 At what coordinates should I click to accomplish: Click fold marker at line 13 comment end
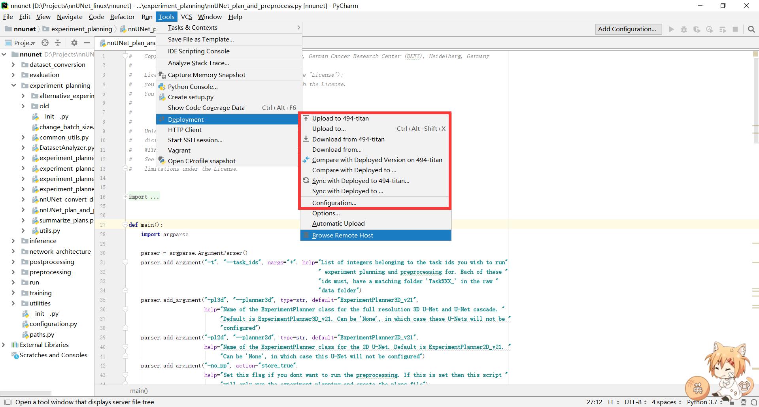tap(125, 169)
